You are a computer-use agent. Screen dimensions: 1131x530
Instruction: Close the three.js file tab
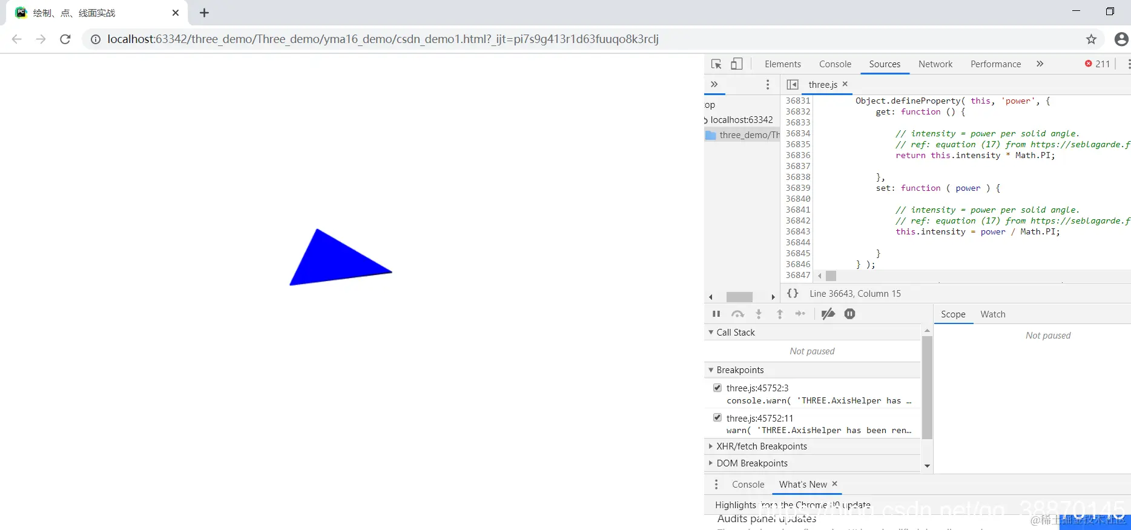(x=845, y=84)
